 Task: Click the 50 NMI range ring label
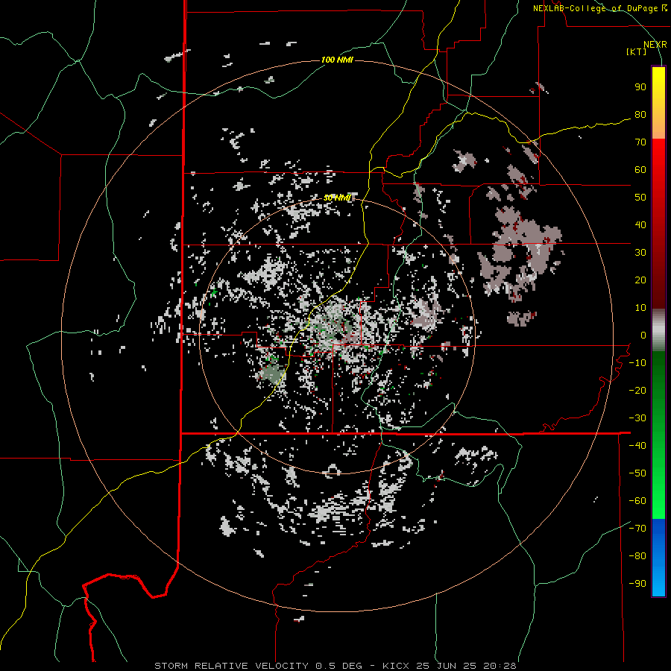(337, 198)
